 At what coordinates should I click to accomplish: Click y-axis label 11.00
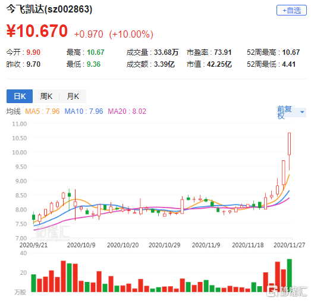(x=20, y=124)
